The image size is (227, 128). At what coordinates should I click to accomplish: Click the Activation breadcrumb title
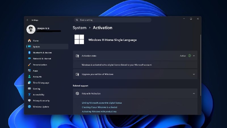click(x=102, y=28)
